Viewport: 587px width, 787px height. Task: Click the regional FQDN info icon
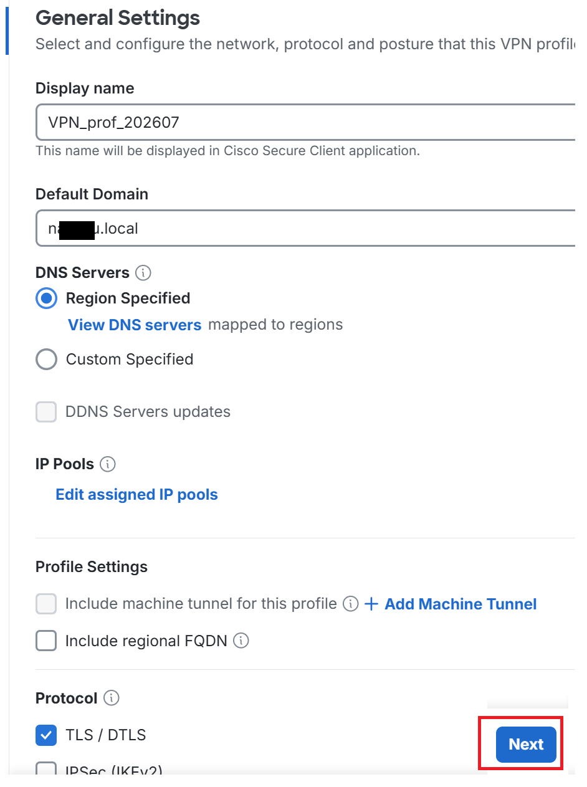tap(241, 641)
